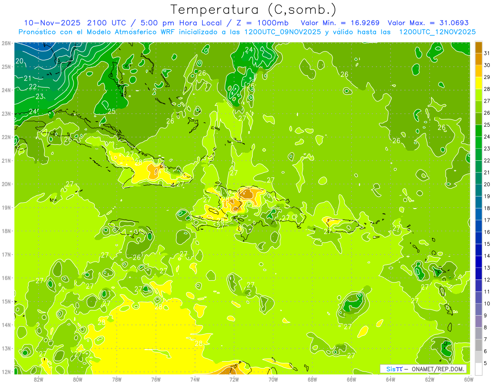Click the longitude axis label "72W"
The height and width of the screenshot is (385, 498).
pos(234,379)
